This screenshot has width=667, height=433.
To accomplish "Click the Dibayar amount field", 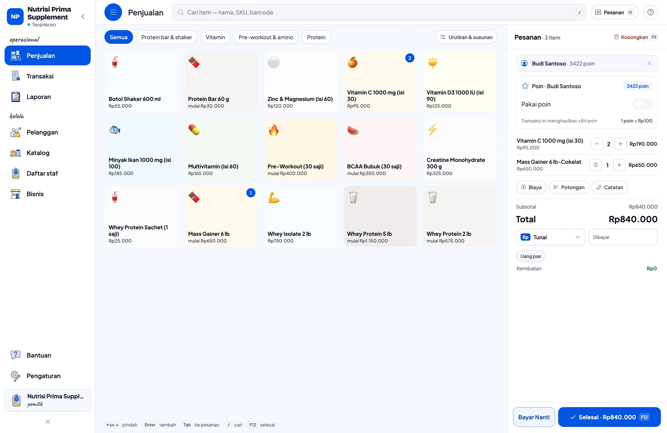I will click(x=623, y=237).
